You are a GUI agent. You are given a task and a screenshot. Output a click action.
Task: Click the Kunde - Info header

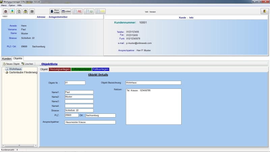(186, 18)
